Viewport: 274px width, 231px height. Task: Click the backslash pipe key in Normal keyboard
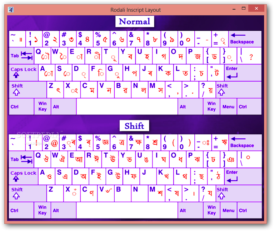249,56
